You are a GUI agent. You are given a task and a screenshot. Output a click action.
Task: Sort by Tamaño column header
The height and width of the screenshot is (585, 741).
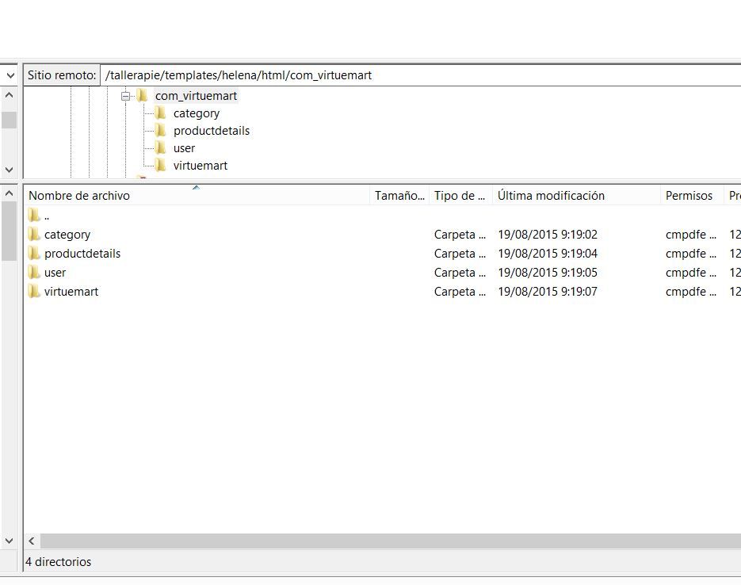399,196
